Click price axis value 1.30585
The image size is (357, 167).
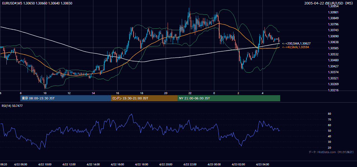[x=333, y=48]
